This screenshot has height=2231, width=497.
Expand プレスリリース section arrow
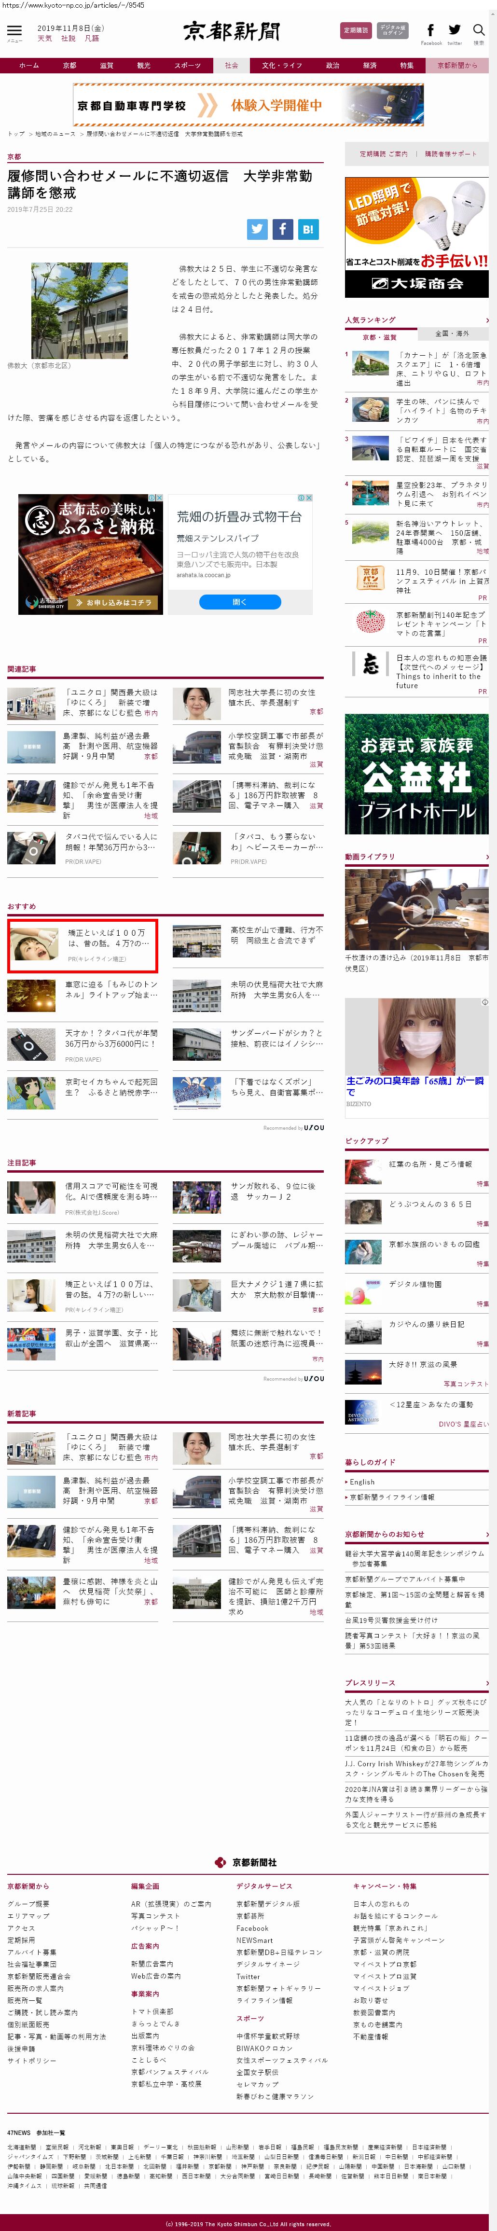(486, 1683)
